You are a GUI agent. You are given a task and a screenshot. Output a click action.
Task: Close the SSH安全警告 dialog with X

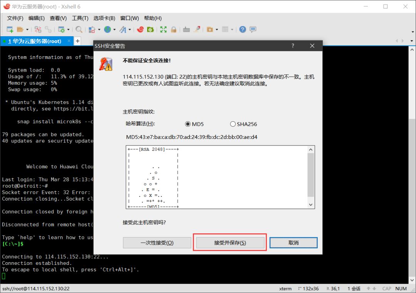(x=312, y=46)
